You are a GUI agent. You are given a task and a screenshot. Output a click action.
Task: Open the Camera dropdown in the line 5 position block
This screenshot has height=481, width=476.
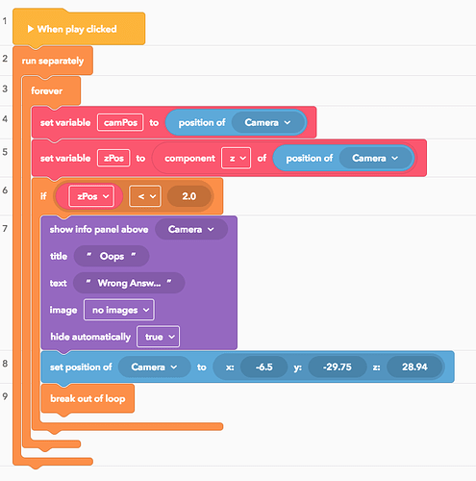(x=375, y=158)
